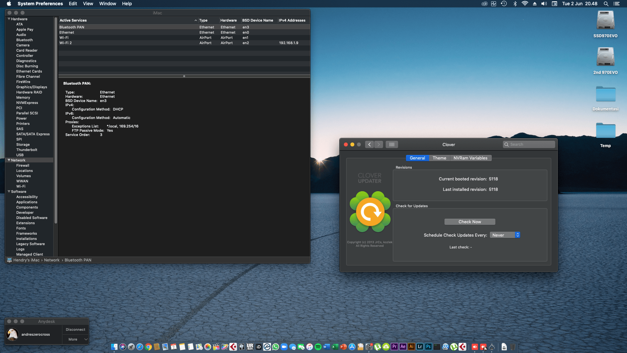Open the Window menu

click(x=107, y=4)
